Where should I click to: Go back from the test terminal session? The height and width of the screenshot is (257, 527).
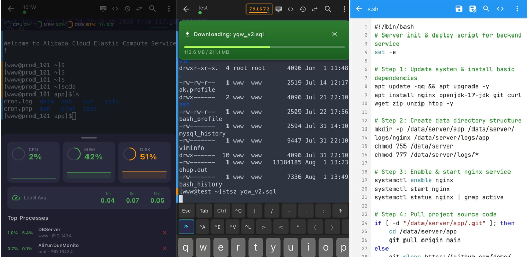tap(186, 9)
